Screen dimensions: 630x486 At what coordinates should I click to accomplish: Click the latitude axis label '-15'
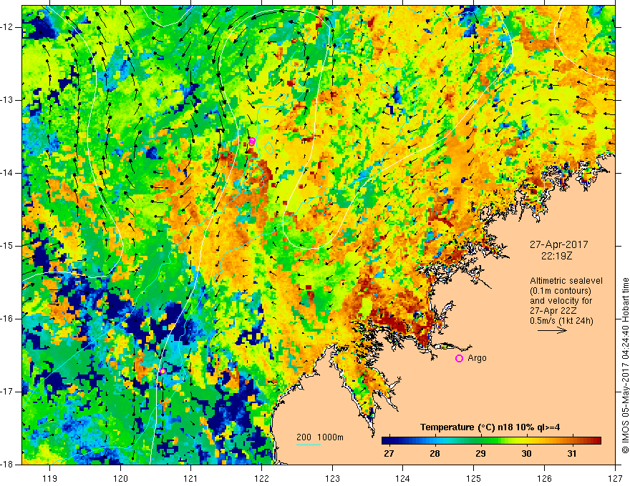(x=7, y=246)
